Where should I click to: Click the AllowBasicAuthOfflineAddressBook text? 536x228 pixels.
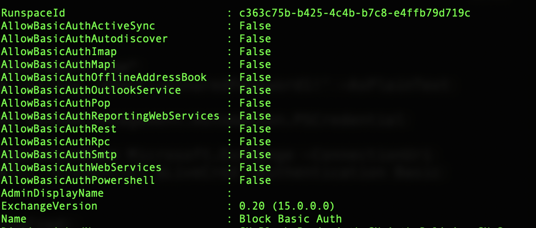[x=104, y=78]
